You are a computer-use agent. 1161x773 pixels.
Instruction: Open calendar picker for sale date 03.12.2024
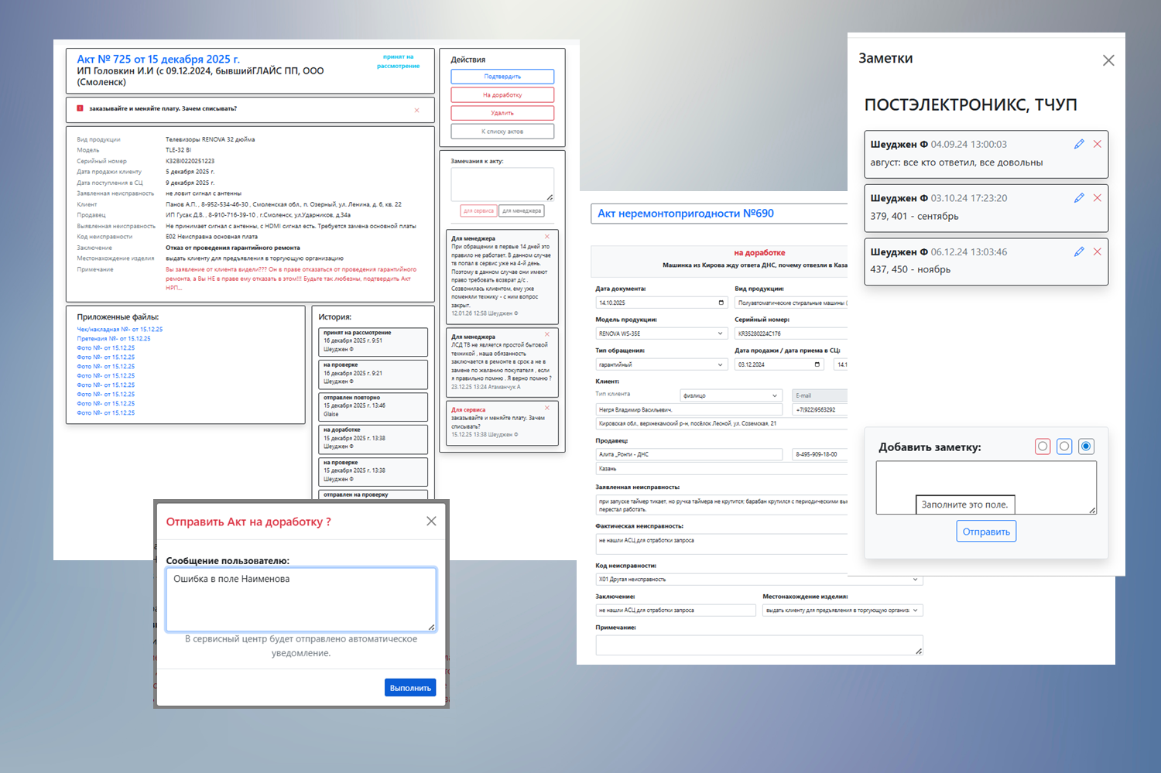pyautogui.click(x=817, y=364)
